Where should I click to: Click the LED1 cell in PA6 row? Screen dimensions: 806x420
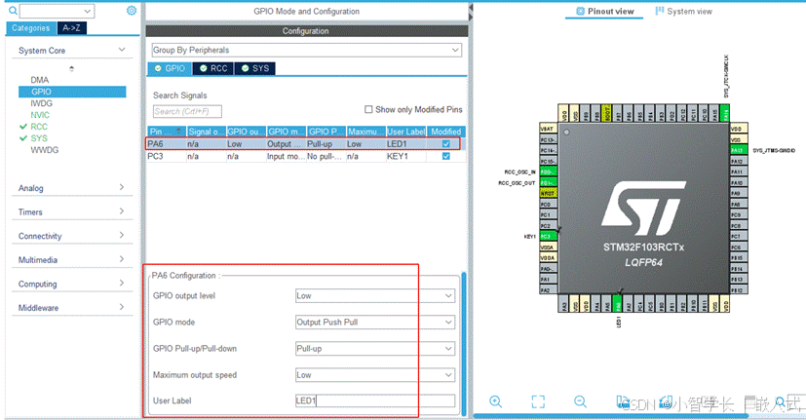coord(406,144)
